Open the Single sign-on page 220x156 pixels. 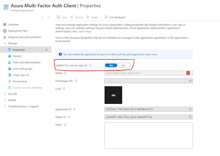click(21, 75)
